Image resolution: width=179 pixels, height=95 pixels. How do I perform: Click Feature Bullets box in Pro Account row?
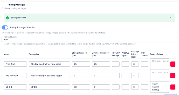coord(160,75)
